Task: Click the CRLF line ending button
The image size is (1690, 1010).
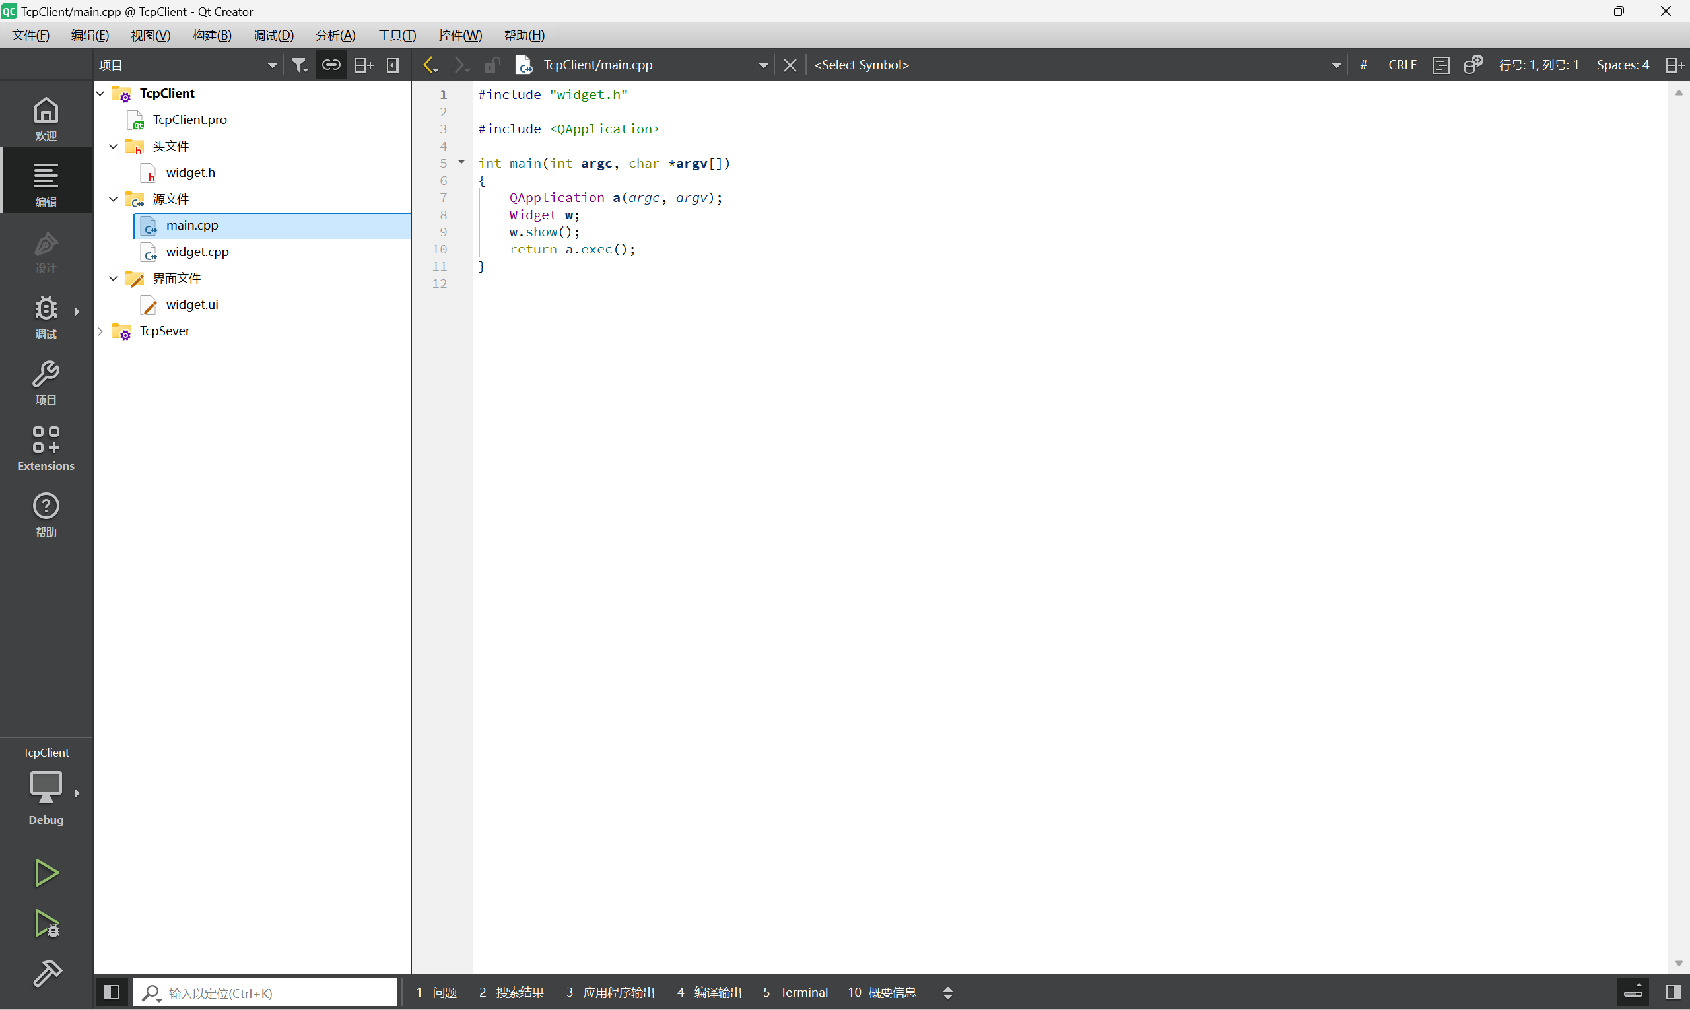Action: tap(1402, 65)
